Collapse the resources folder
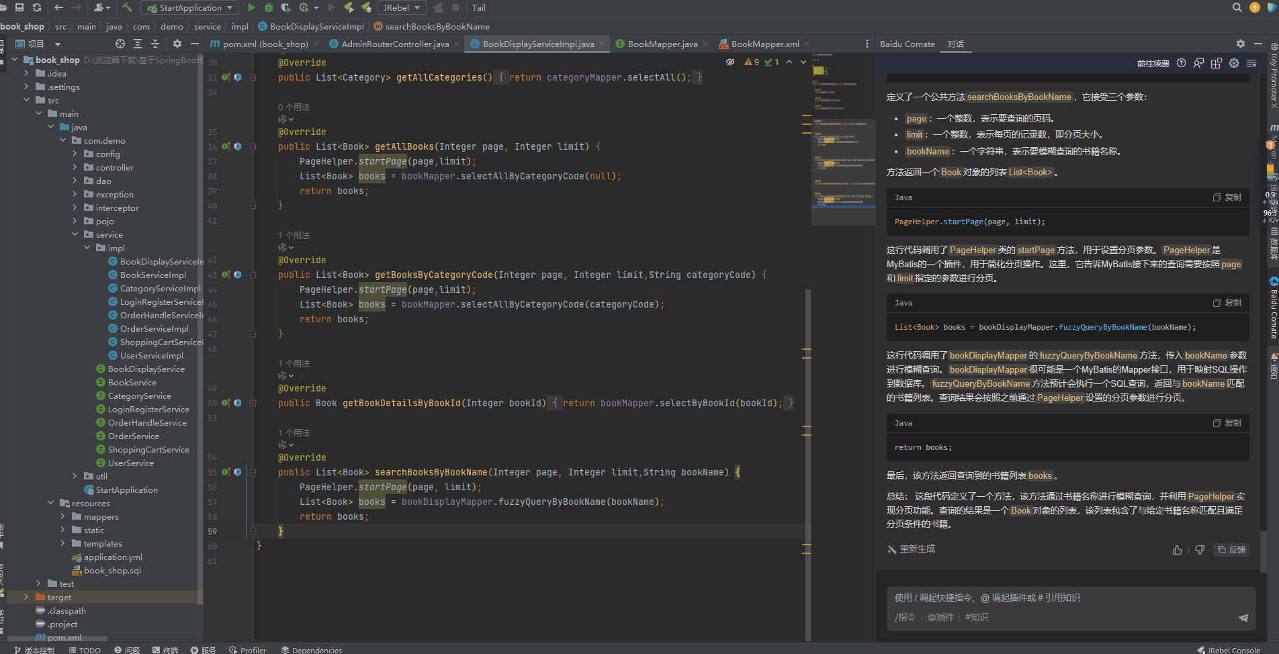Screen dimensions: 1279x654 (50, 503)
